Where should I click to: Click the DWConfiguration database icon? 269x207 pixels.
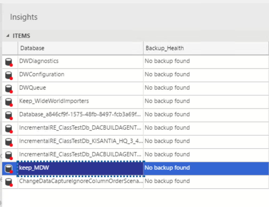9,74
